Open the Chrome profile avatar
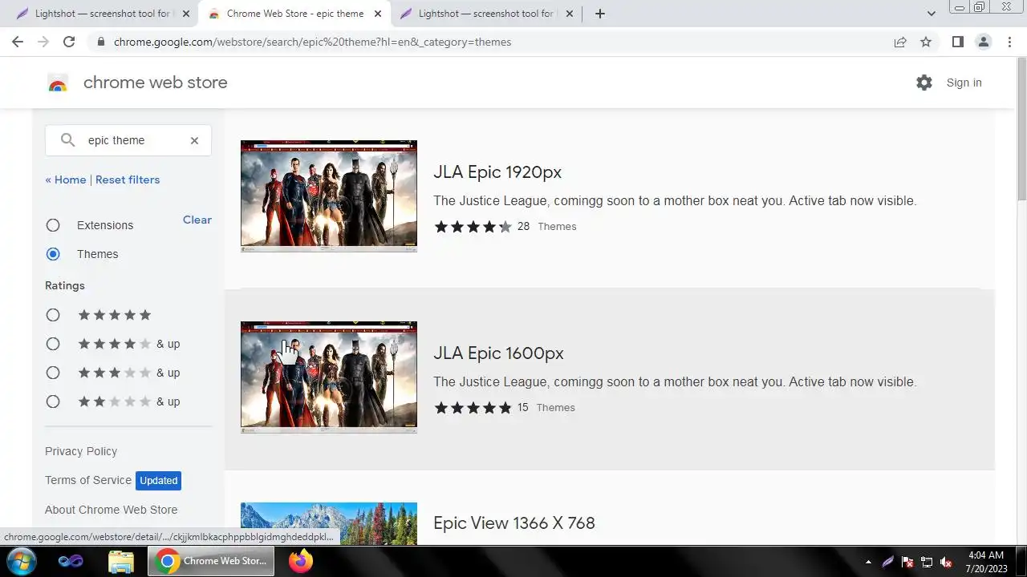Viewport: 1027px width, 577px height. [983, 42]
